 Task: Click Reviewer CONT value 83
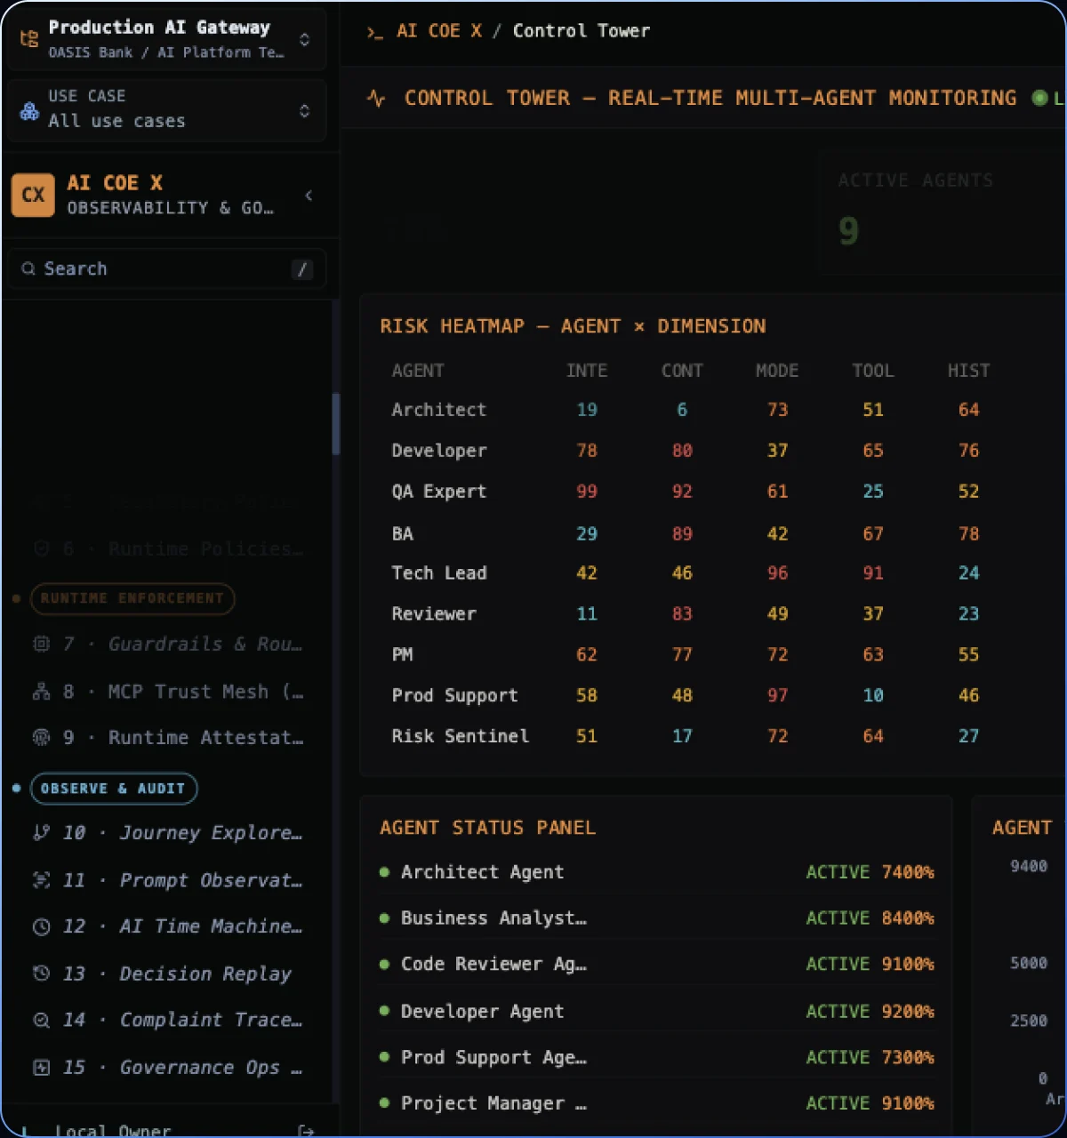click(x=682, y=613)
